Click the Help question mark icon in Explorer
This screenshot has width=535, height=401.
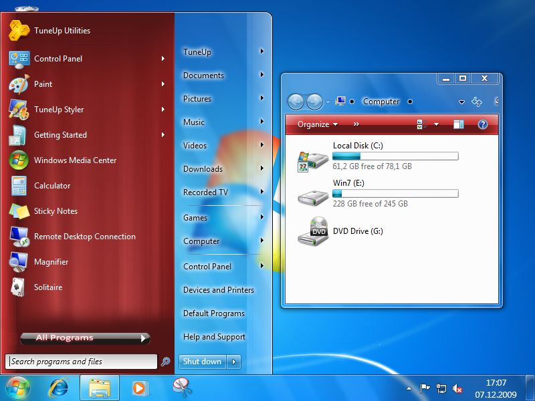tap(482, 124)
